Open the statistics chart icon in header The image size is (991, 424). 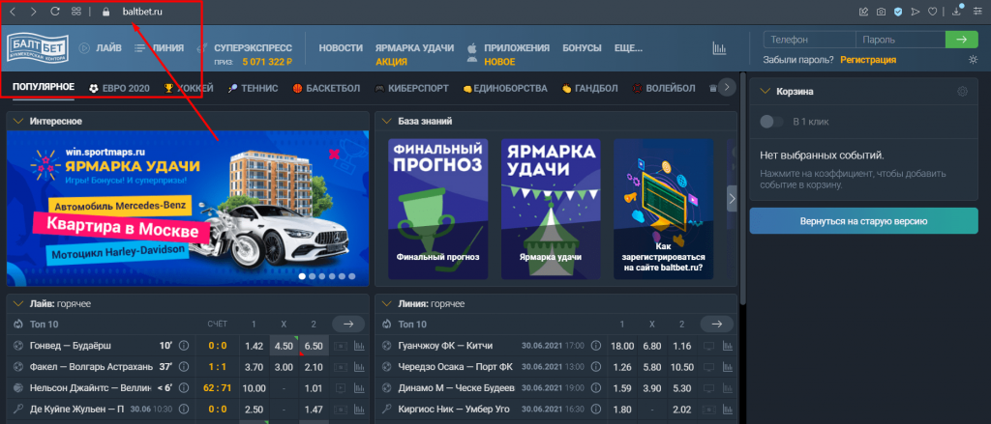click(719, 47)
